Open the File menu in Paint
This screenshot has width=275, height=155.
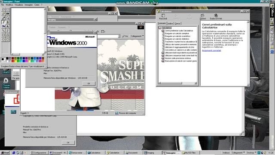(2, 5)
